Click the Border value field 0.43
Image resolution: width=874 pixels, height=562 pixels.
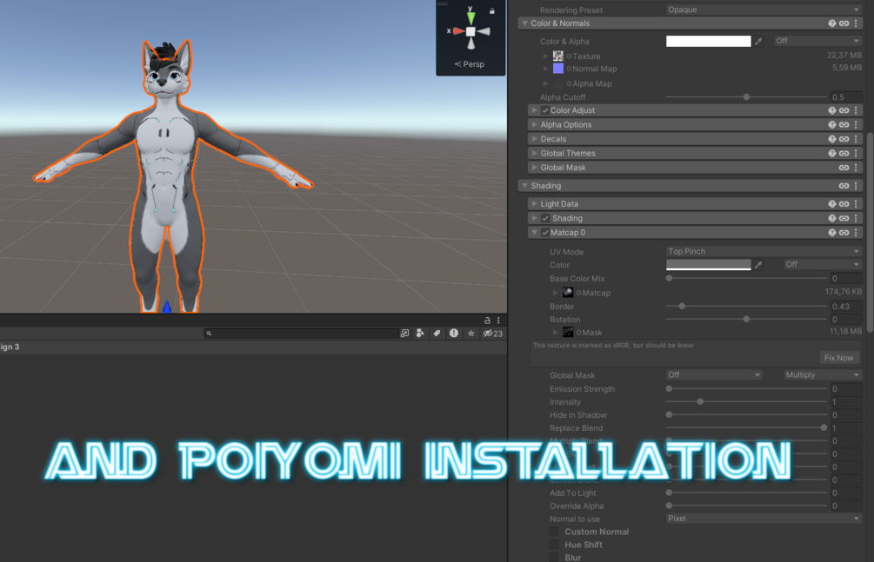point(846,307)
